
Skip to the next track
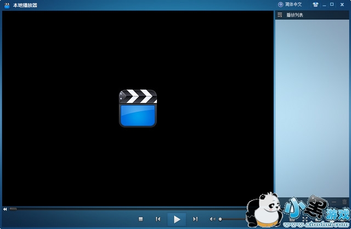(195, 219)
